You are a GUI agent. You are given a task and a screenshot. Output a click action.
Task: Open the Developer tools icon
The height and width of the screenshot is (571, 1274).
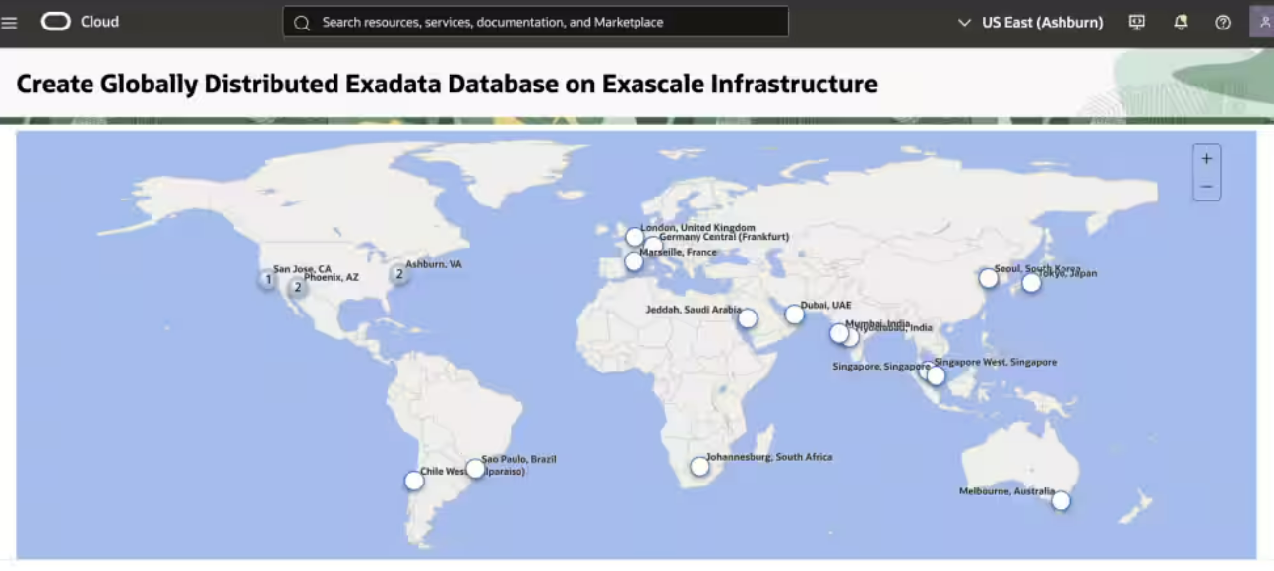pyautogui.click(x=1137, y=22)
